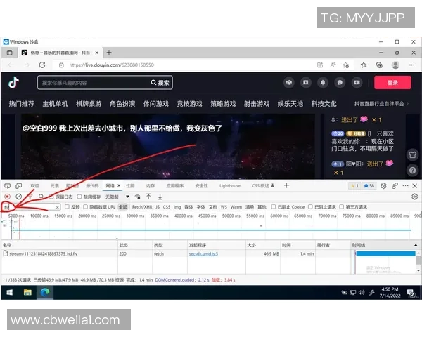The width and height of the screenshot is (422, 337).
Task: Toggle the network record button
Action: (8, 197)
